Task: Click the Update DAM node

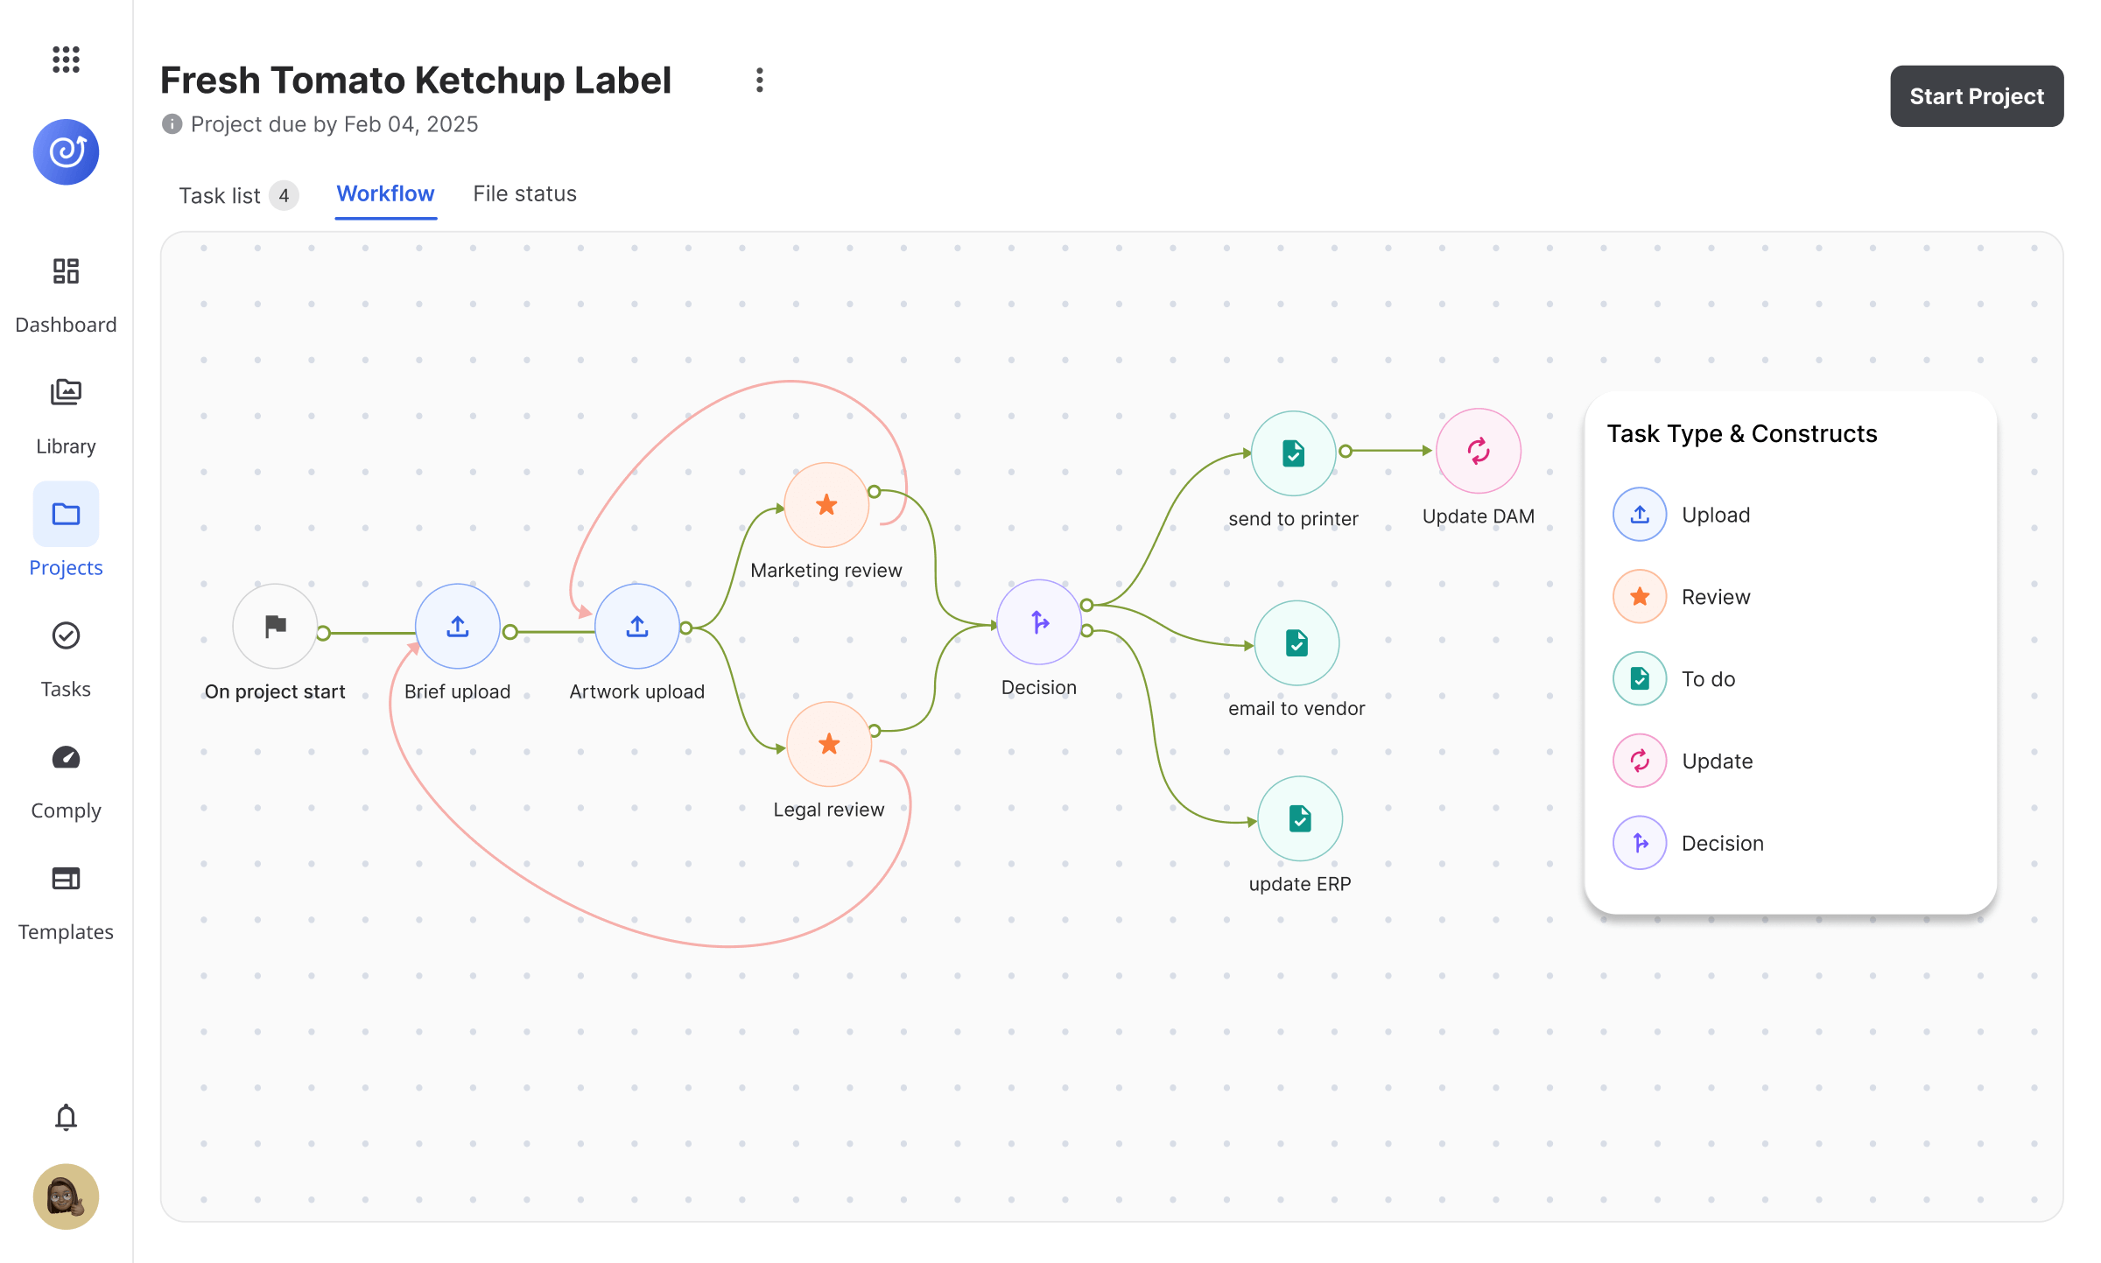Action: tap(1478, 451)
